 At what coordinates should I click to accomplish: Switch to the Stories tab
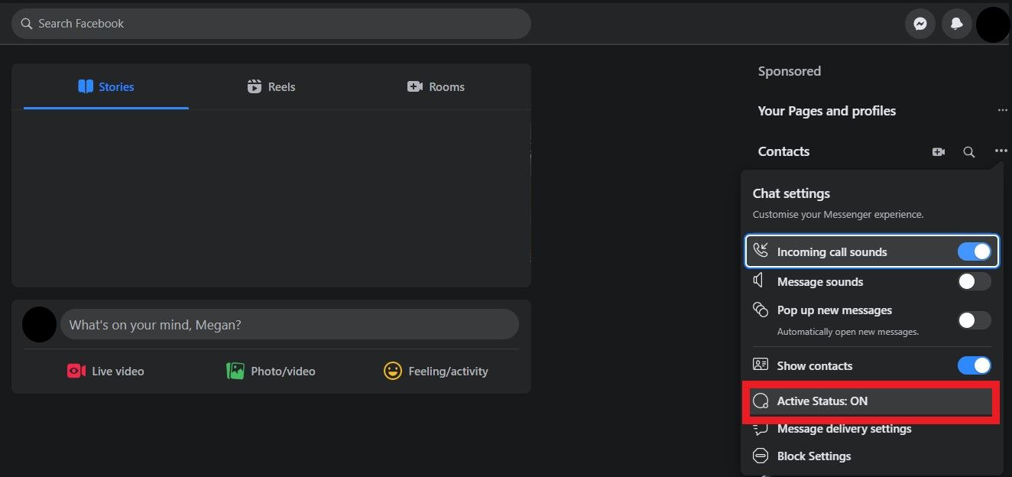106,87
